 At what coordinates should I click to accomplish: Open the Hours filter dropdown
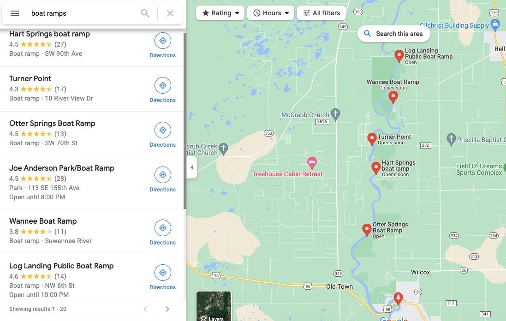[271, 13]
